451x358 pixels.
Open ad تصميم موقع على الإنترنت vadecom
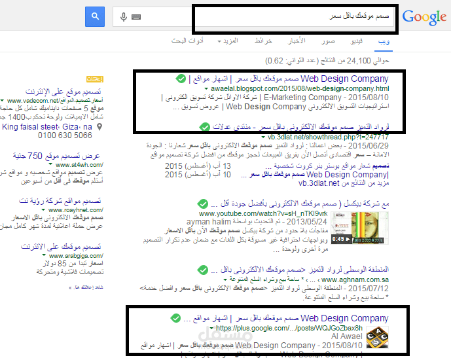pyautogui.click(x=63, y=92)
